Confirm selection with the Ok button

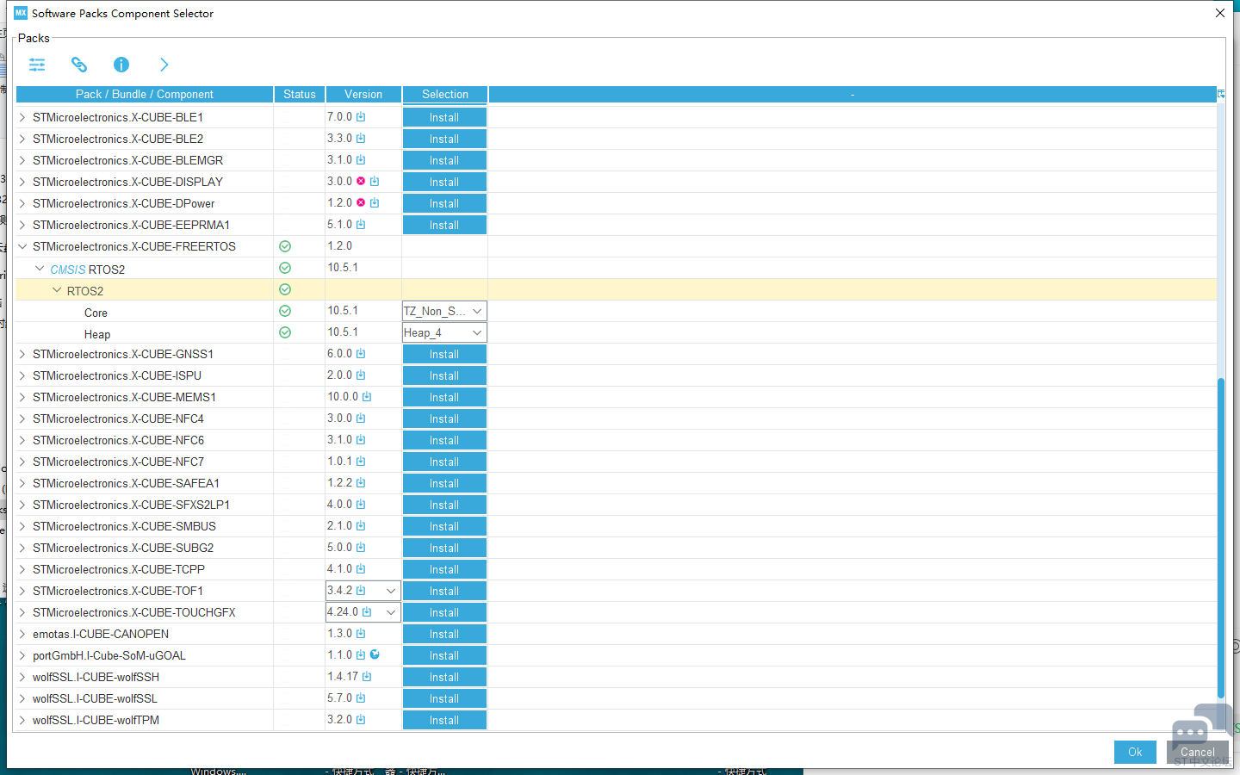click(x=1135, y=752)
